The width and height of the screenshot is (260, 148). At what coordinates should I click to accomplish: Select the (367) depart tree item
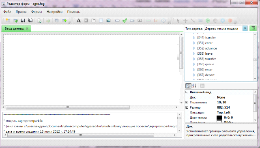coord(206,75)
